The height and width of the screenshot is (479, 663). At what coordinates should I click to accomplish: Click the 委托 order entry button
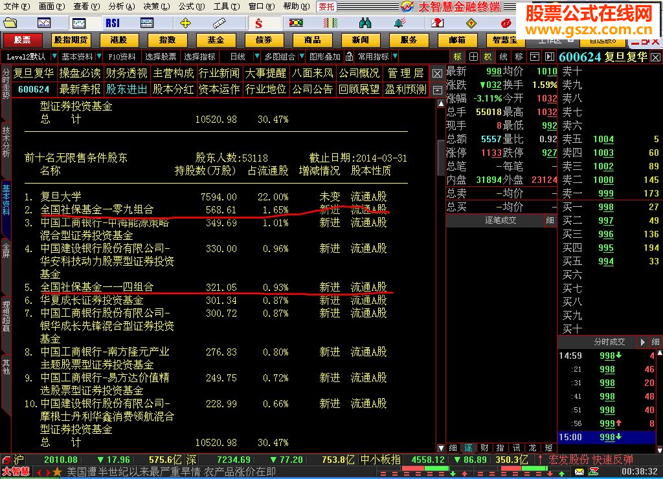coord(326,6)
